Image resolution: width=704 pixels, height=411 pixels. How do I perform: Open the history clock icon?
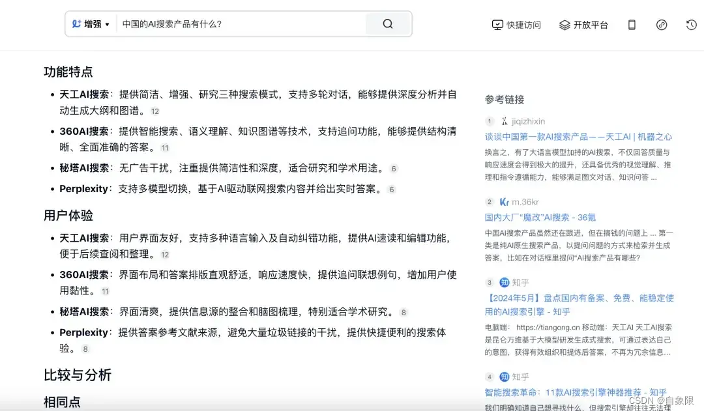coord(692,25)
